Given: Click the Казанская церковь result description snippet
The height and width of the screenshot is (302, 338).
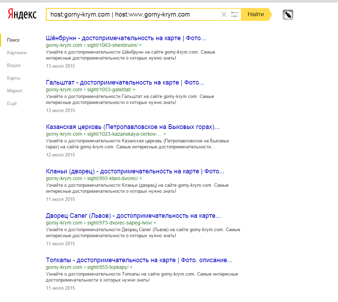Looking at the screenshot, I should pos(137,144).
